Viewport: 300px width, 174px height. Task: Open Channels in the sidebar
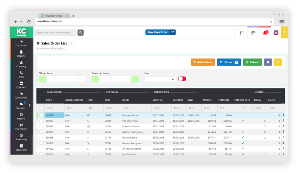pos(21,85)
